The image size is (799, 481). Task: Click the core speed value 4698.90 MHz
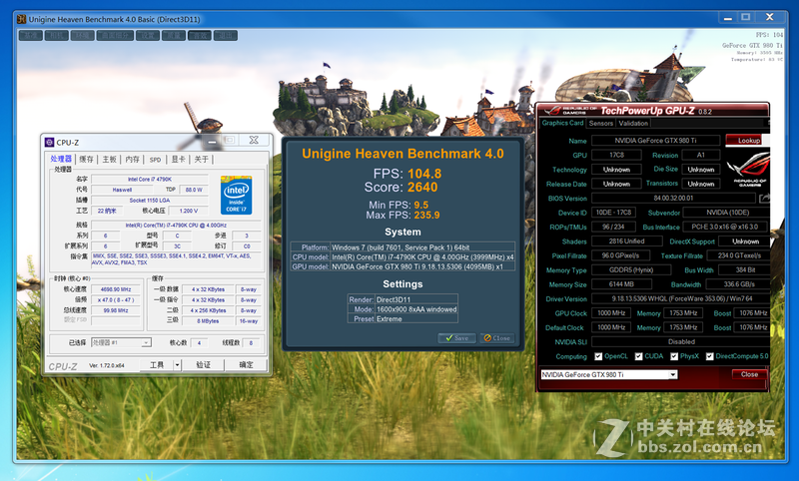pos(116,289)
